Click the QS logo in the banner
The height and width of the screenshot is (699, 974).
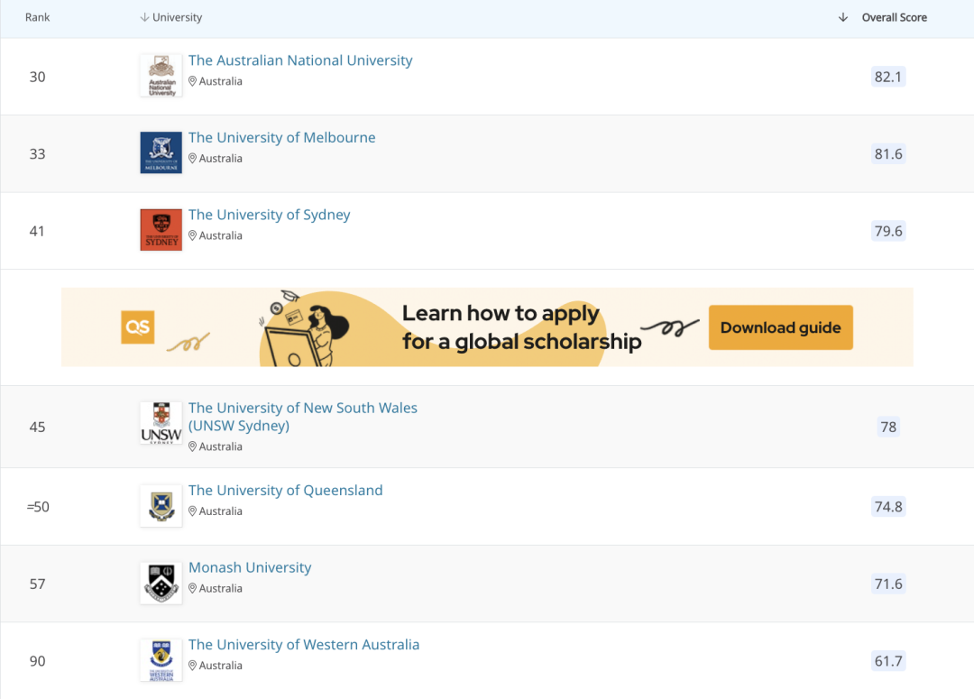(138, 327)
